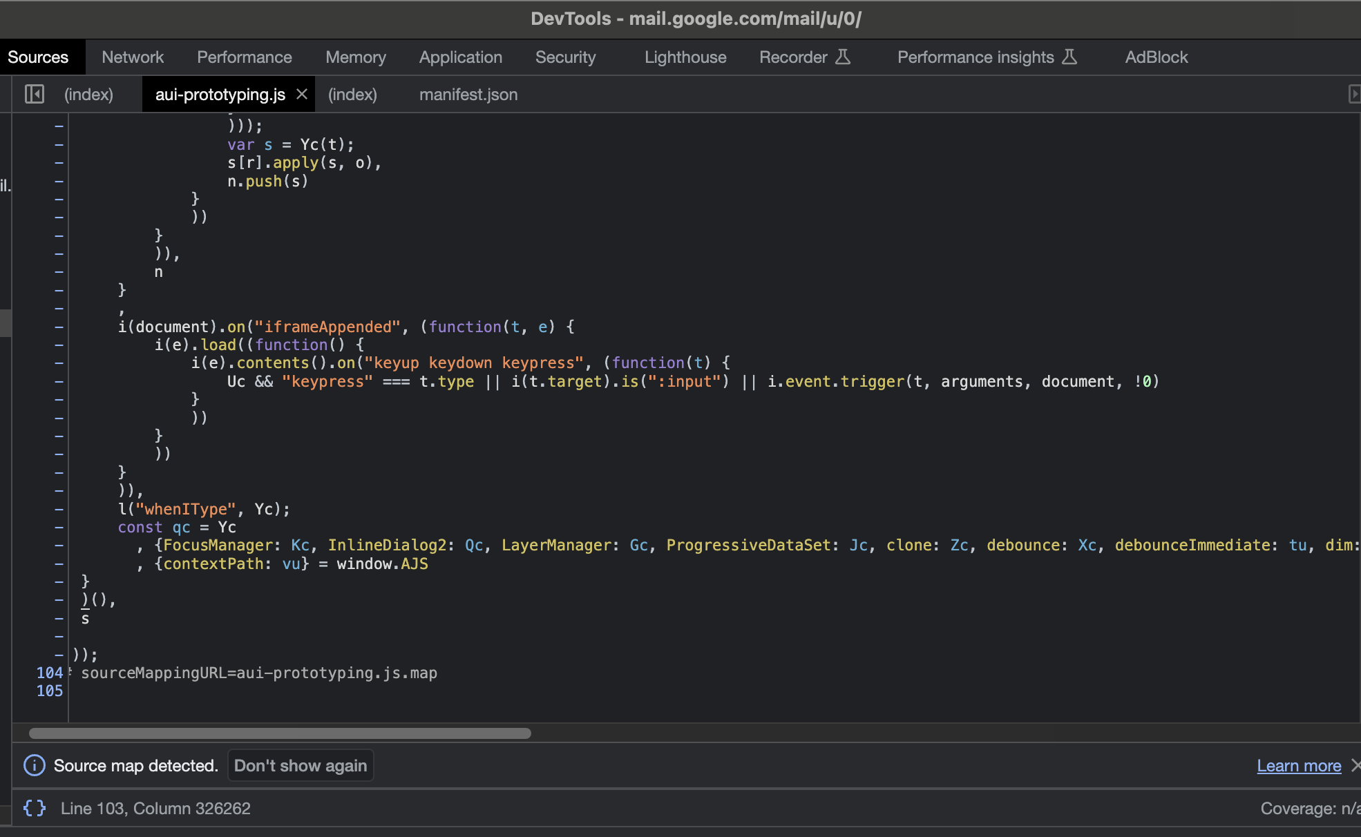
Task: Dismiss the source map notification bar
Action: 1355,765
